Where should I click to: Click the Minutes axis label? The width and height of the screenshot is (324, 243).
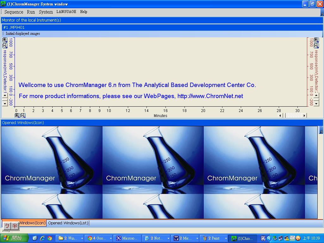coord(160,116)
